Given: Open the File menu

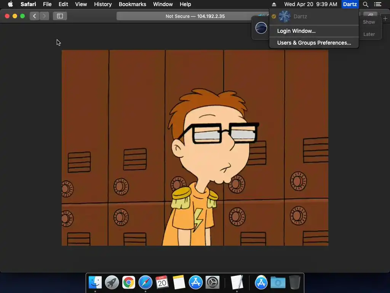Looking at the screenshot, I should pyautogui.click(x=47, y=4).
